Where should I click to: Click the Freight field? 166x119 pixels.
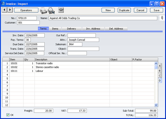pyautogui.click(x=44, y=111)
